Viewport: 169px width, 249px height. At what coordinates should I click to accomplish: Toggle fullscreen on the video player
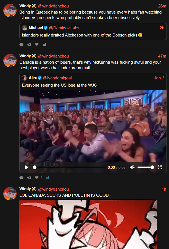click(160, 167)
